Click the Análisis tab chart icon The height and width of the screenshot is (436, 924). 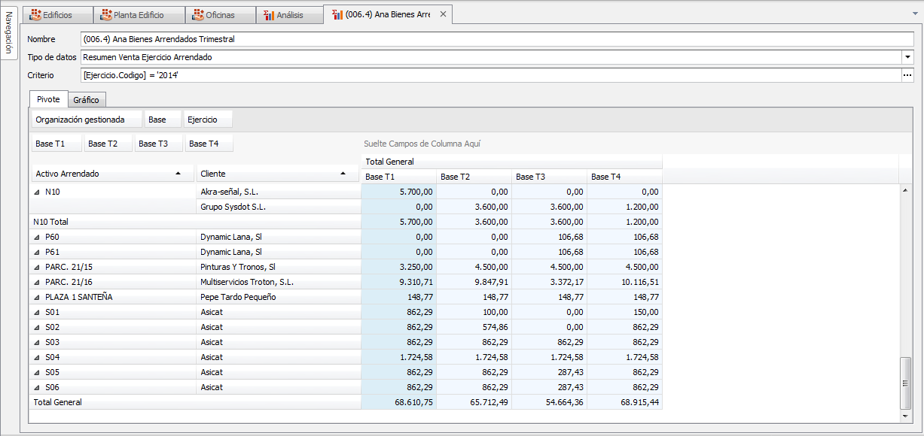tap(268, 14)
